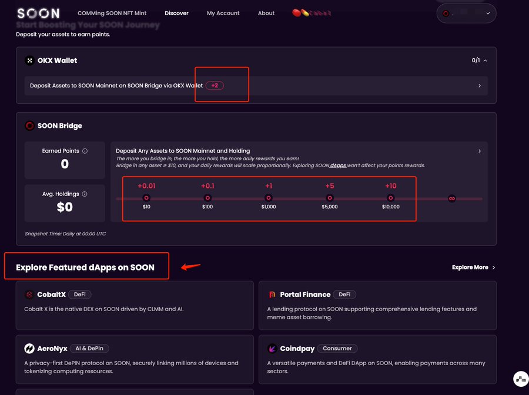Show Avg. Holdings info tooltip icon
The height and width of the screenshot is (395, 529).
pos(85,194)
